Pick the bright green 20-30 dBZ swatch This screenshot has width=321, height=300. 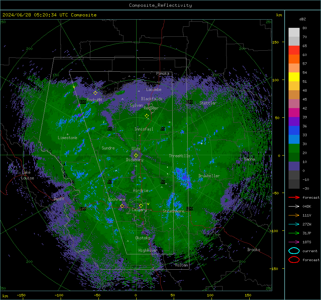(x=294, y=148)
